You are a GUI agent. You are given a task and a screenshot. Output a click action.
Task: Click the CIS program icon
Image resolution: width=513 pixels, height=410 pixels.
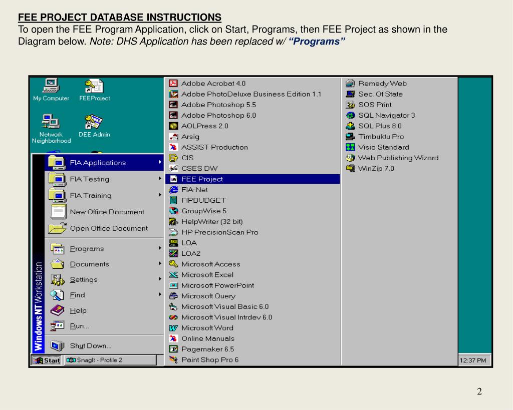click(173, 158)
